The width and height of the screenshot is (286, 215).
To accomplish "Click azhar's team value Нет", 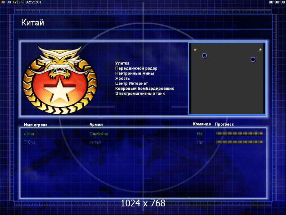I will click(x=200, y=134).
